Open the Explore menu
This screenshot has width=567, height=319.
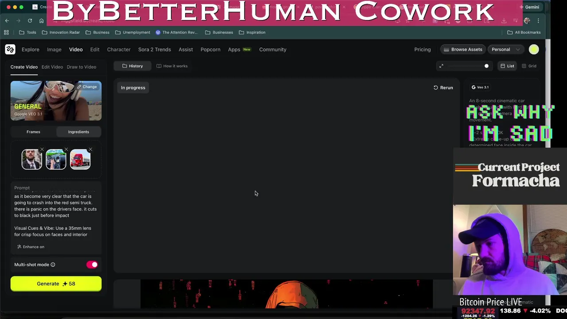[31, 50]
